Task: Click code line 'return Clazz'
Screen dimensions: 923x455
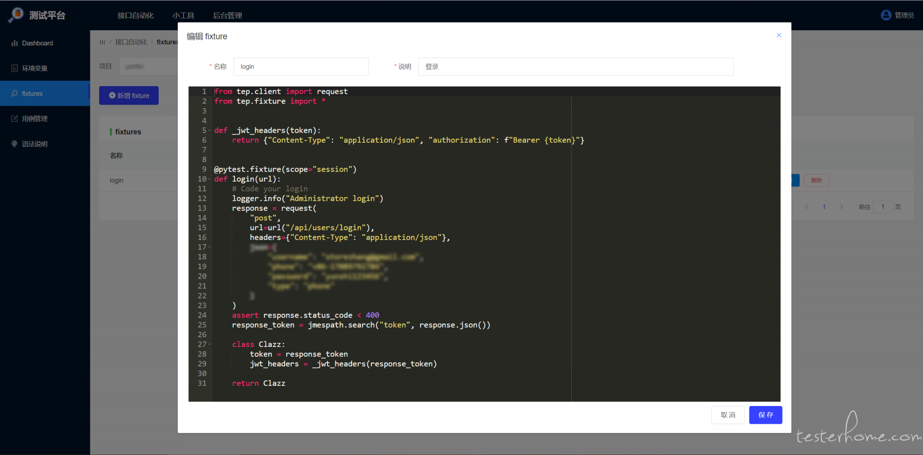Action: point(259,383)
